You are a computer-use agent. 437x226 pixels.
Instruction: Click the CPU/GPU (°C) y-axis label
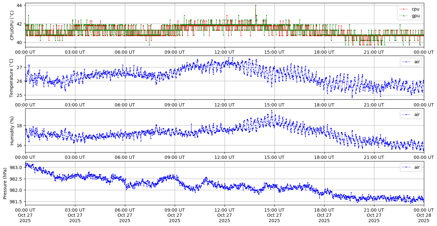click(12, 25)
